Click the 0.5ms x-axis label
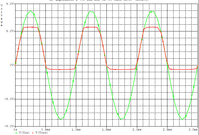The image size is (199, 135). coord(45,130)
